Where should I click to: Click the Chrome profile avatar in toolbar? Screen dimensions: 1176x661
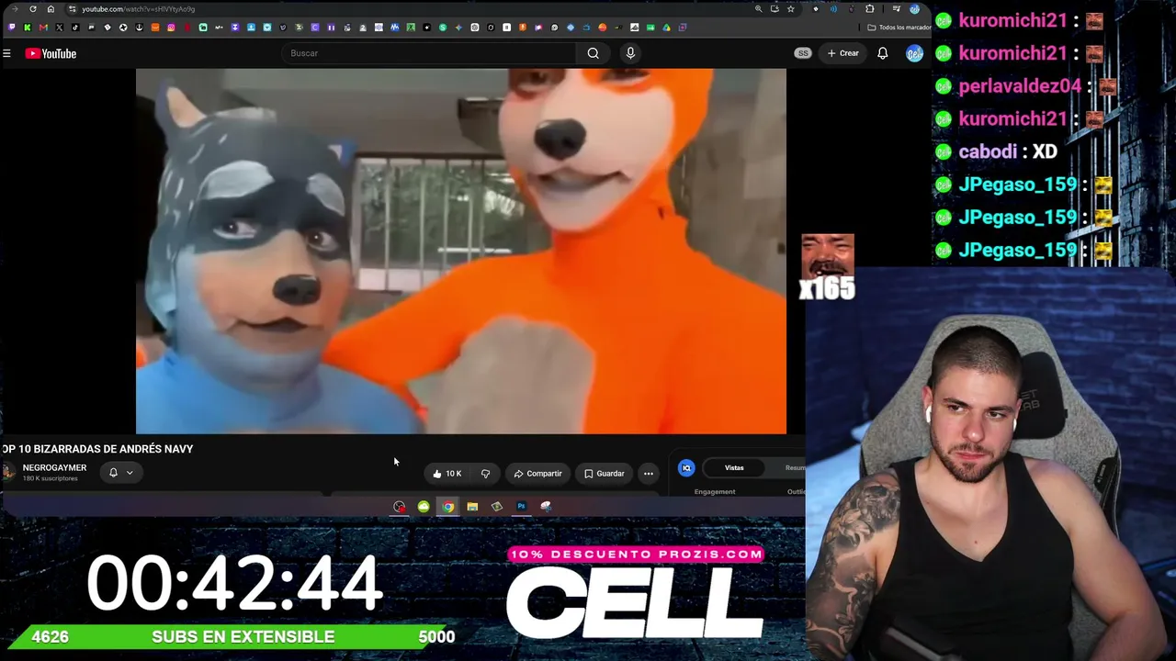tap(914, 9)
